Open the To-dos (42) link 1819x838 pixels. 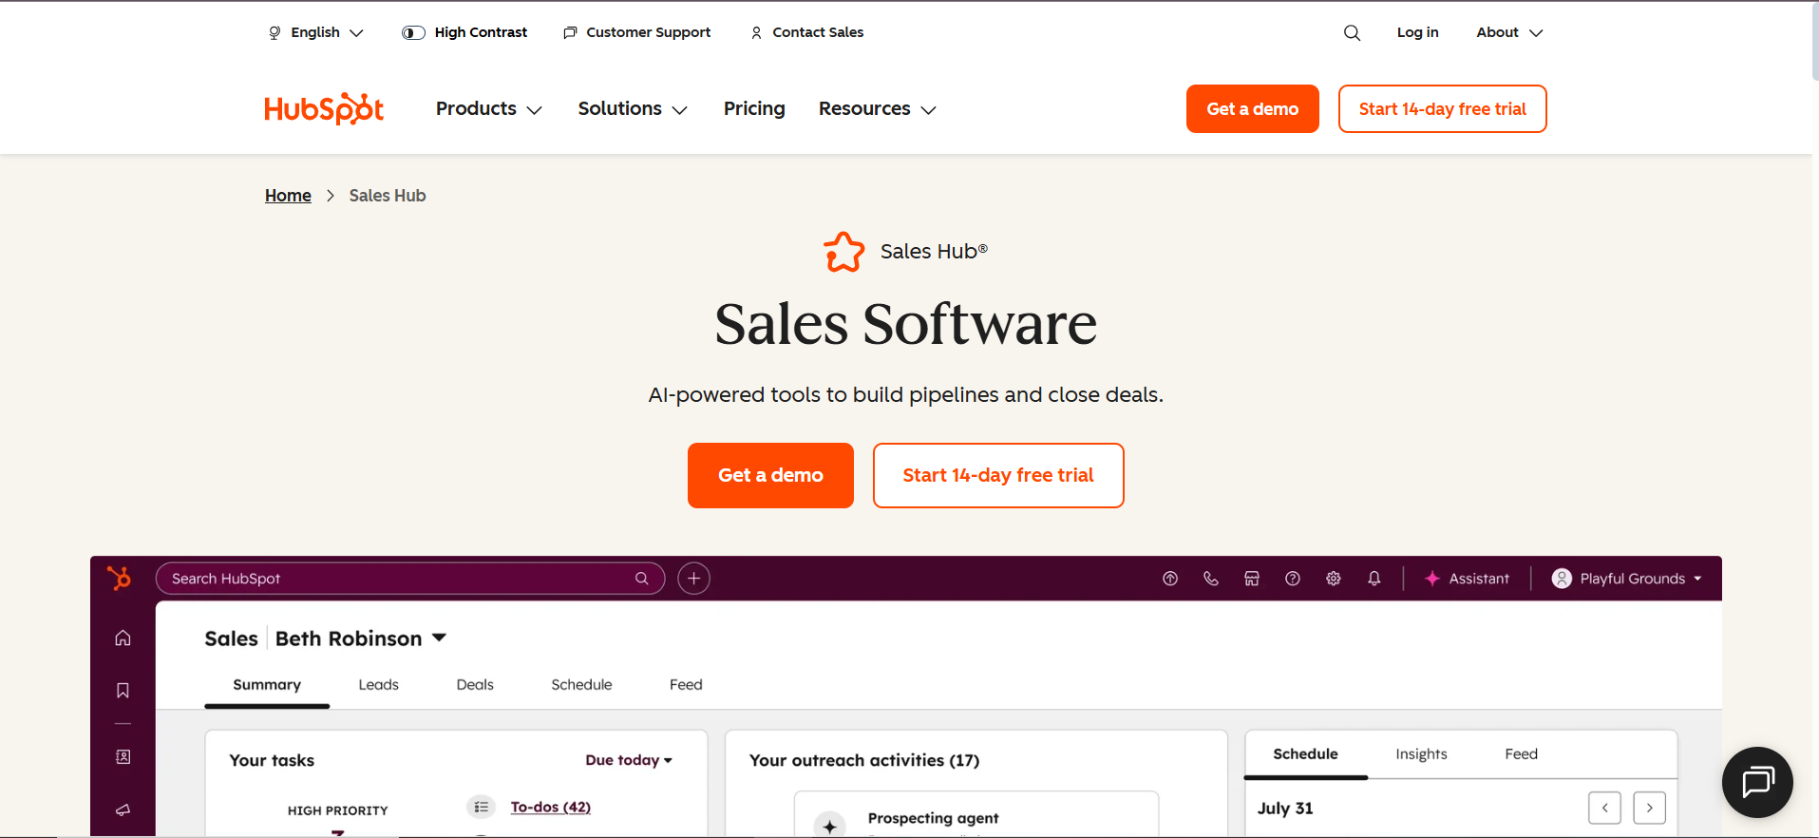coord(551,807)
